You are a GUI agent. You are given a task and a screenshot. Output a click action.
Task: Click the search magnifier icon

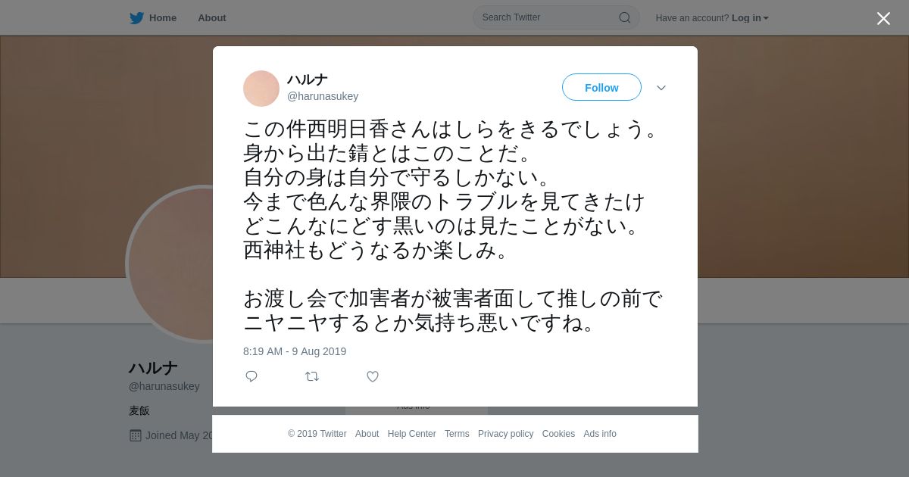coord(625,17)
